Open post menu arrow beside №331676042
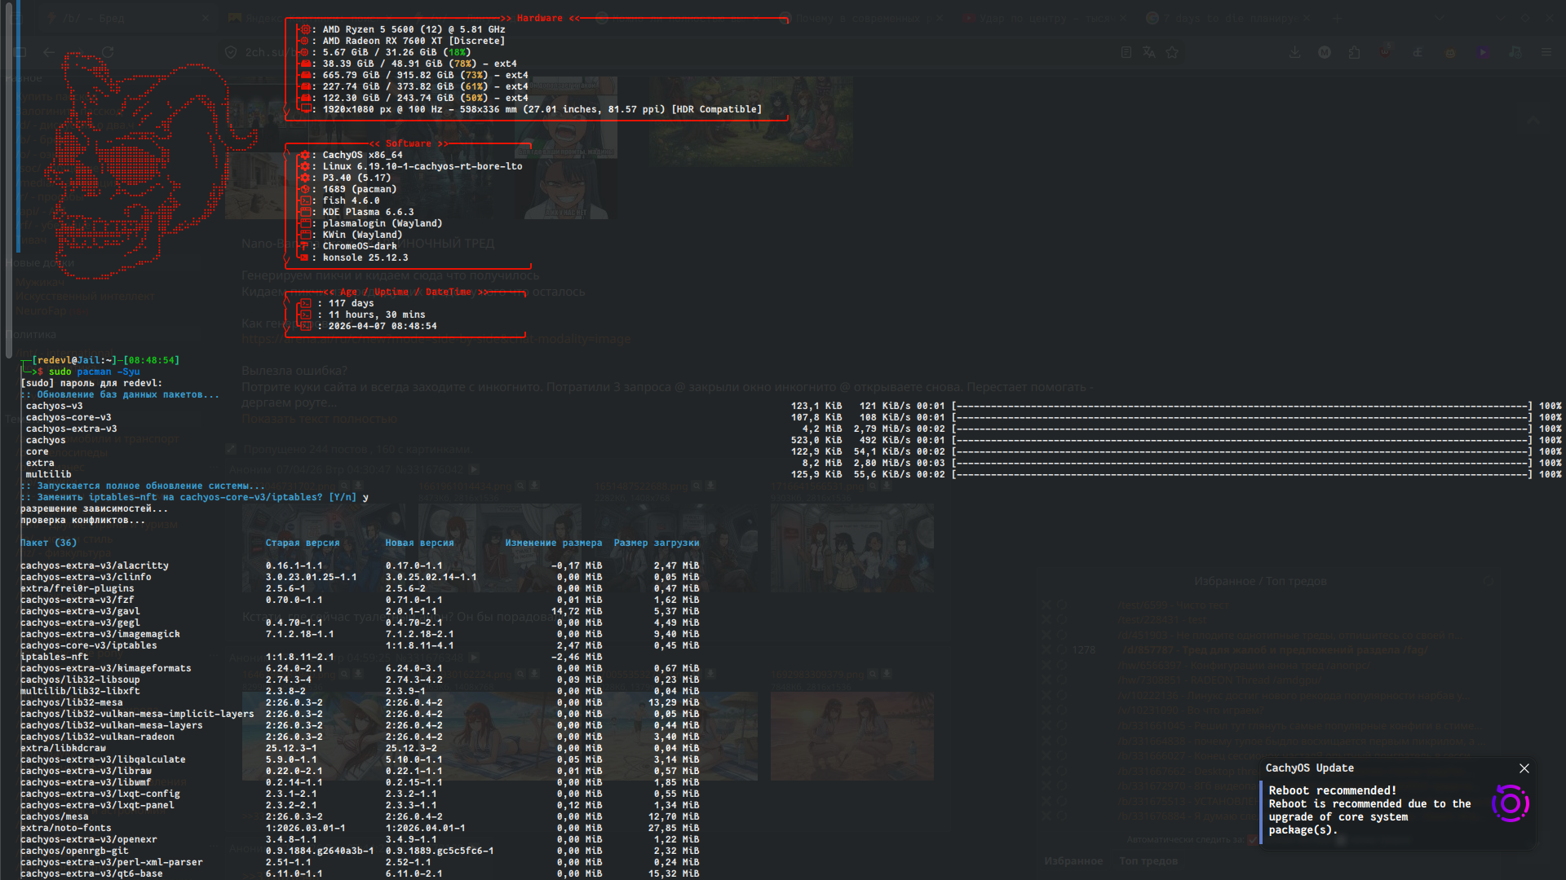The height and width of the screenshot is (880, 1566). click(x=473, y=469)
